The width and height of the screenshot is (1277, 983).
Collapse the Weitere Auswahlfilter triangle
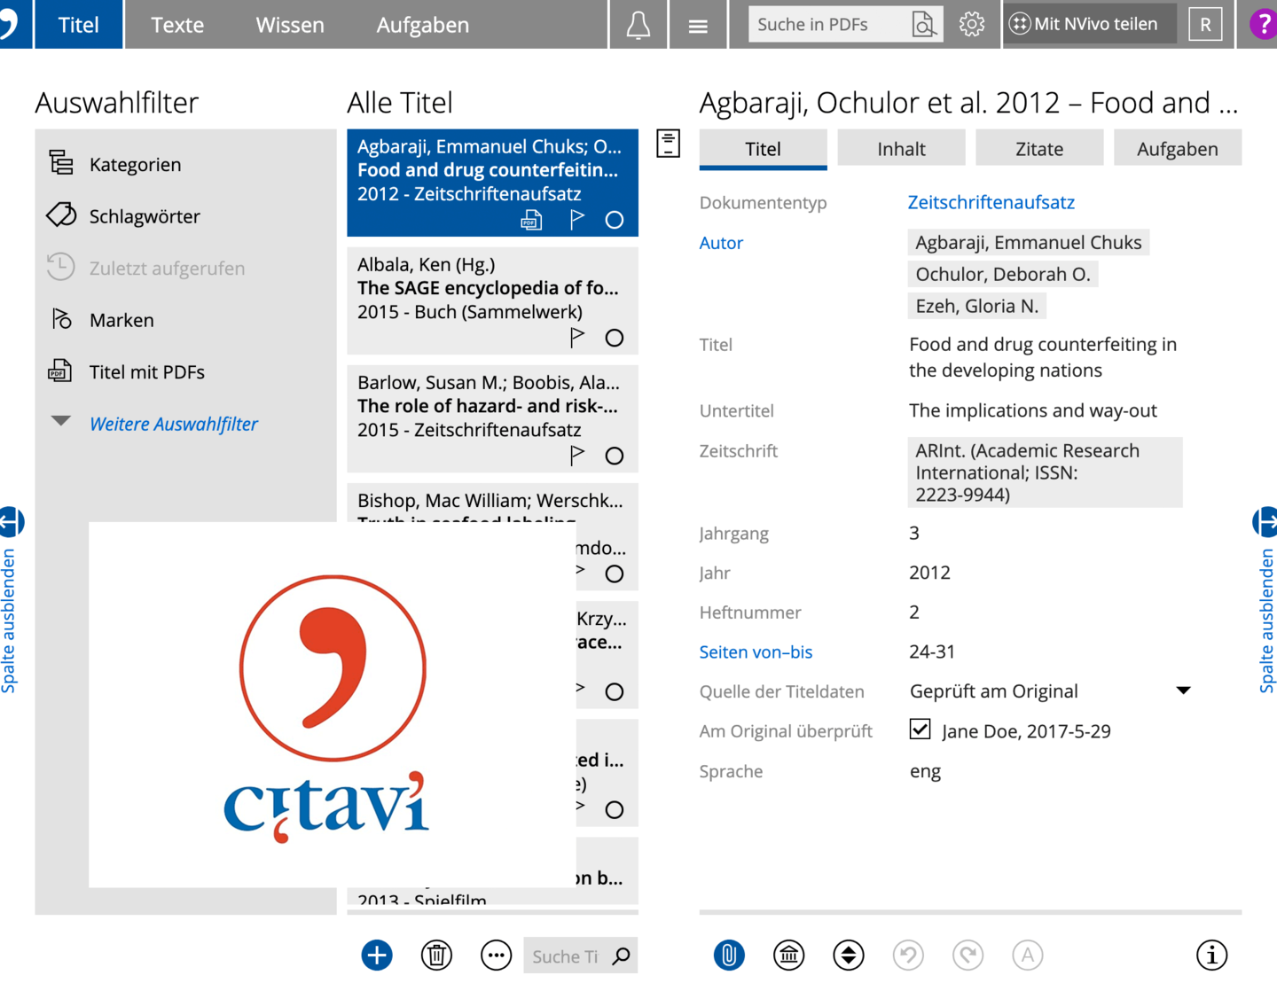(60, 421)
